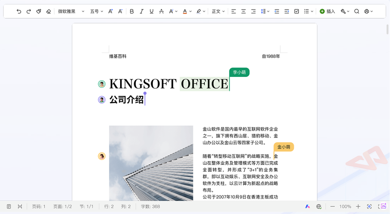Toggle bold formatting

click(x=132, y=12)
